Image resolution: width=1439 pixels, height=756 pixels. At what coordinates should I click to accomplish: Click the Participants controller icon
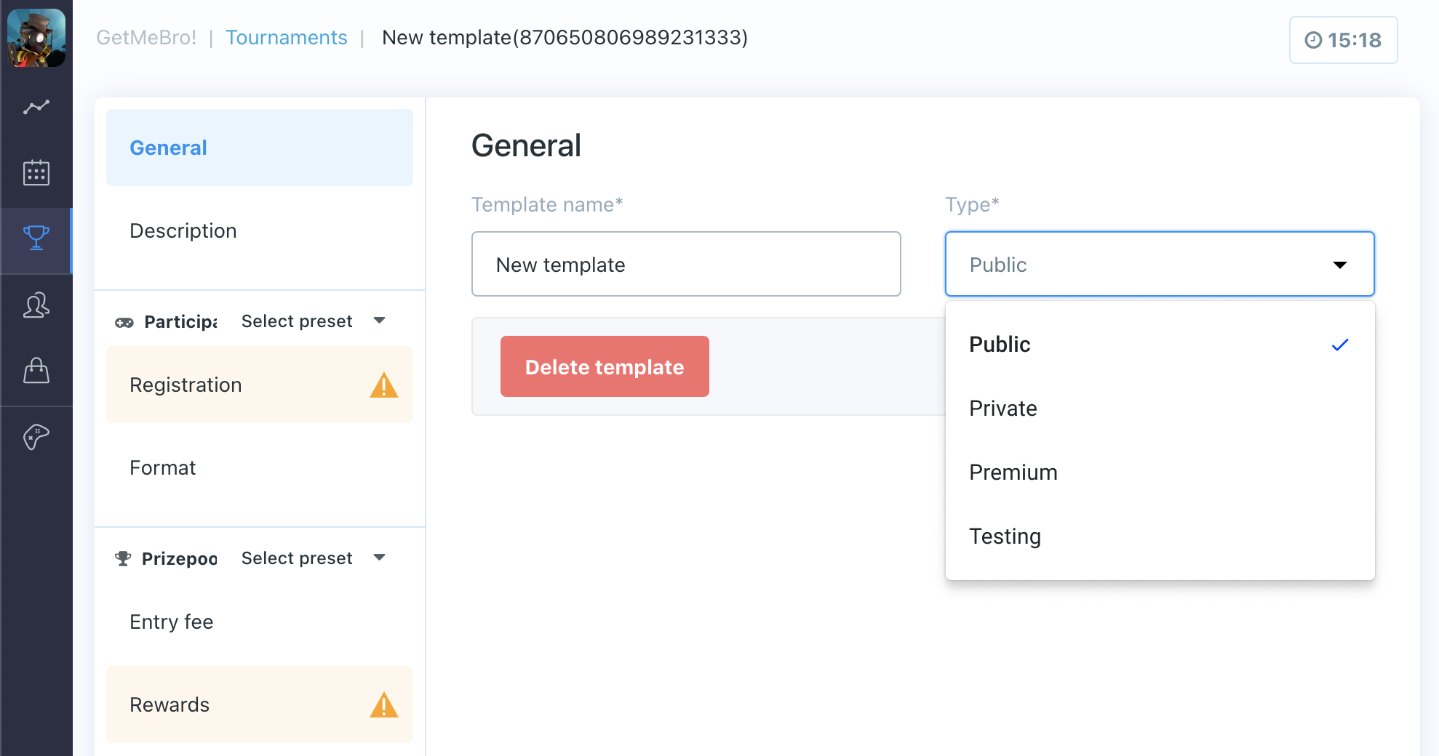[123, 321]
